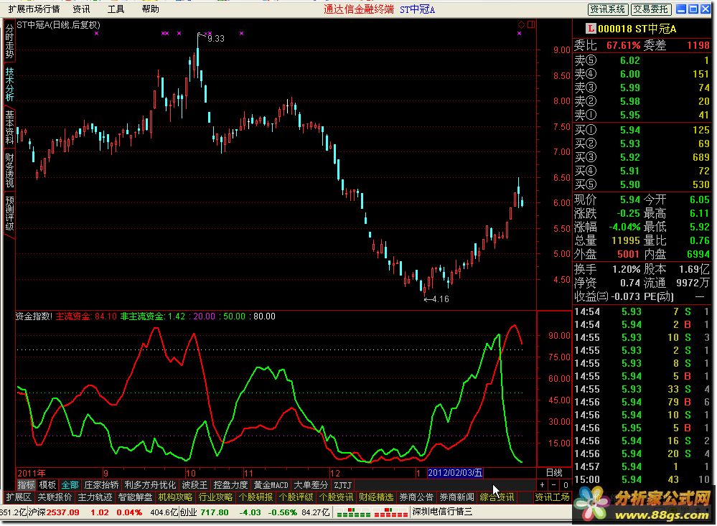Click the 深圳电信行情三 server label
This screenshot has height=526, width=717.
(442, 512)
